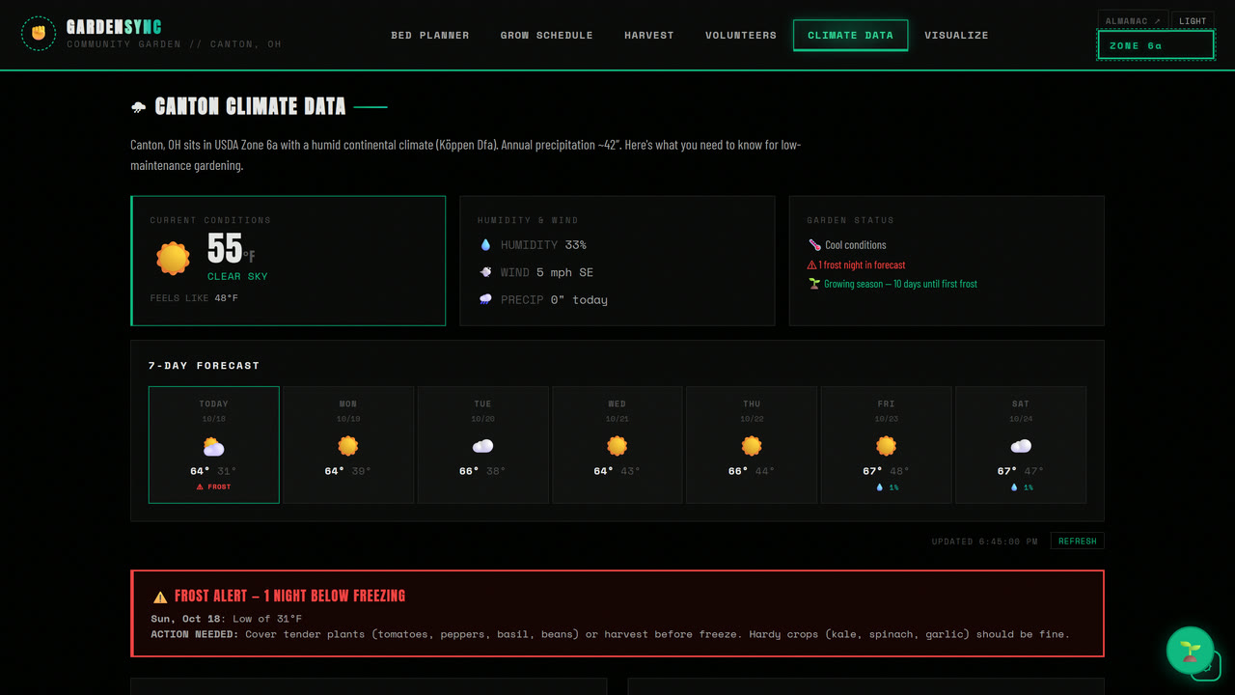Click the GardenSync logo icon
This screenshot has height=695, width=1235.
tap(39, 34)
